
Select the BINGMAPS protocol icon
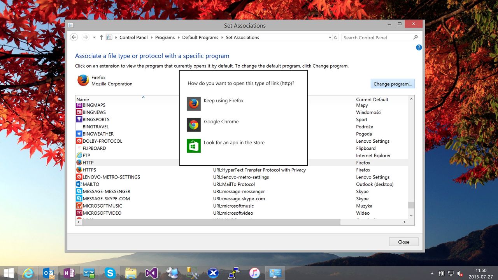[79, 105]
